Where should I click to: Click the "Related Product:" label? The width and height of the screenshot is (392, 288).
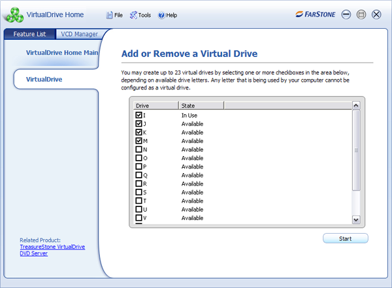[x=40, y=240]
